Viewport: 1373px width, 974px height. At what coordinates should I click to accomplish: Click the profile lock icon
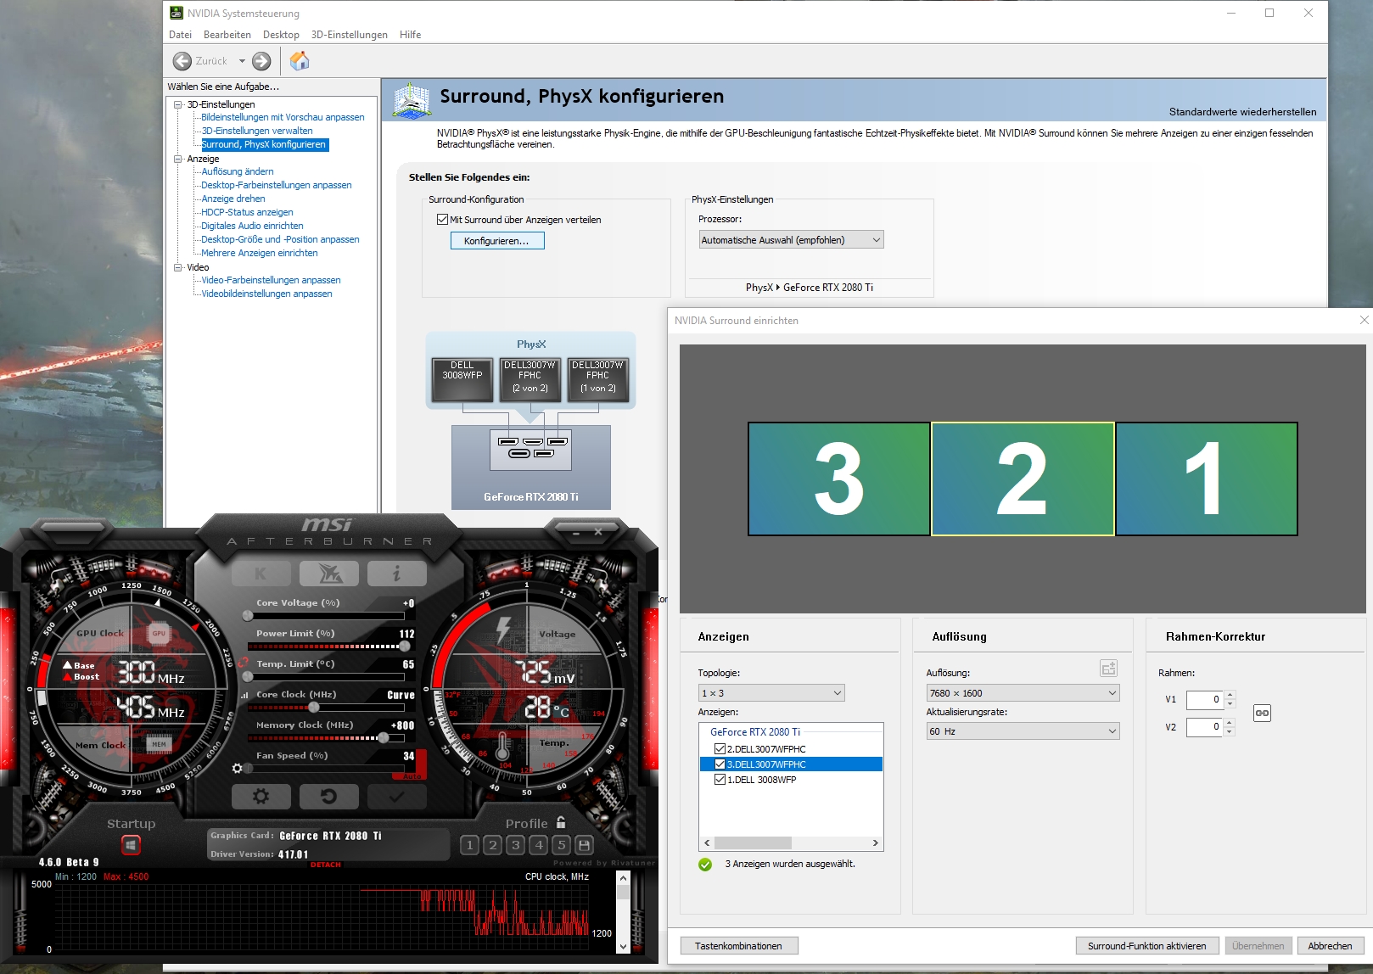(x=561, y=823)
